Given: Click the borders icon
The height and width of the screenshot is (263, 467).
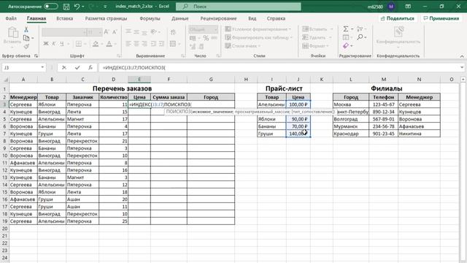Looking at the screenshot, I should point(78,44).
